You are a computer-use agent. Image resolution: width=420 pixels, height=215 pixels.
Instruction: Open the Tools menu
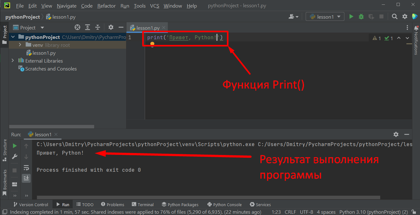tap(140, 6)
